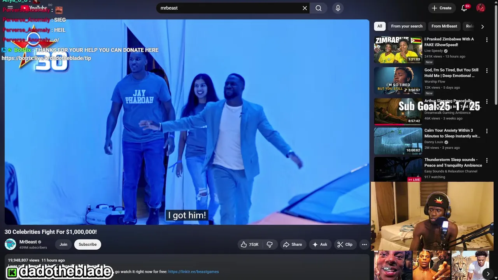Open the Live Speedy channel name
The width and height of the screenshot is (498, 280).
433,51
